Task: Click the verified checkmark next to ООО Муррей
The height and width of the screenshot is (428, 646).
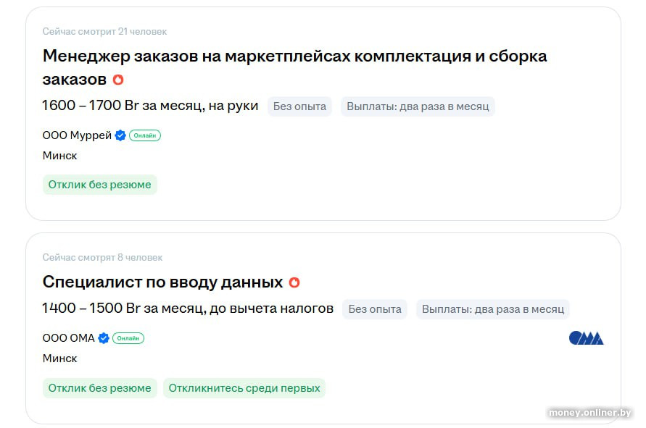Action: click(120, 135)
